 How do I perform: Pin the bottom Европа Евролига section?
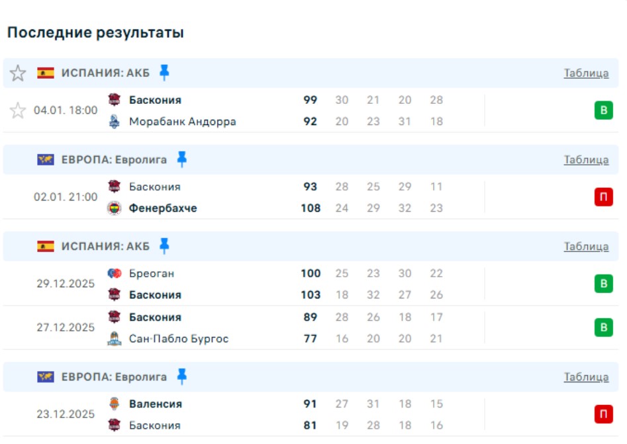[x=181, y=377]
